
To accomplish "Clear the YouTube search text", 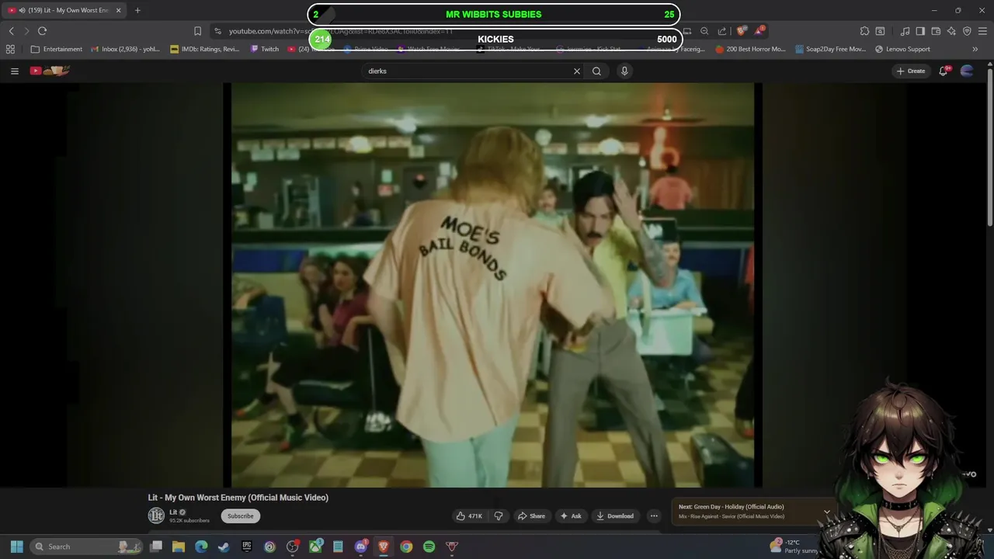I will 577,71.
